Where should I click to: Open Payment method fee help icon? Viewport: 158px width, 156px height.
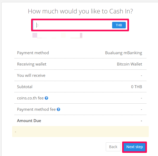(59, 109)
